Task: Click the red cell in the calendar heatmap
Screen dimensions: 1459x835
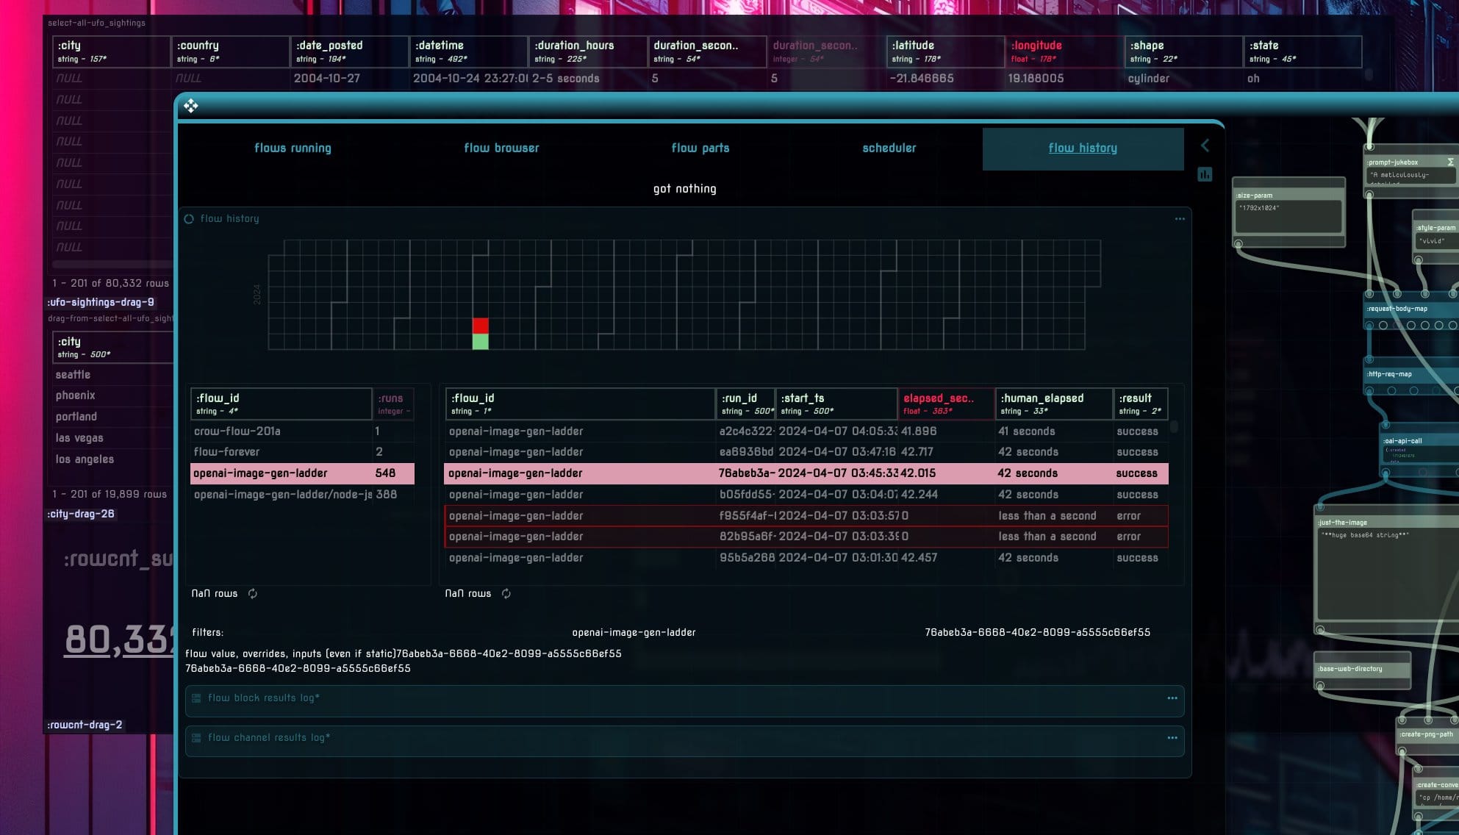Action: click(481, 326)
